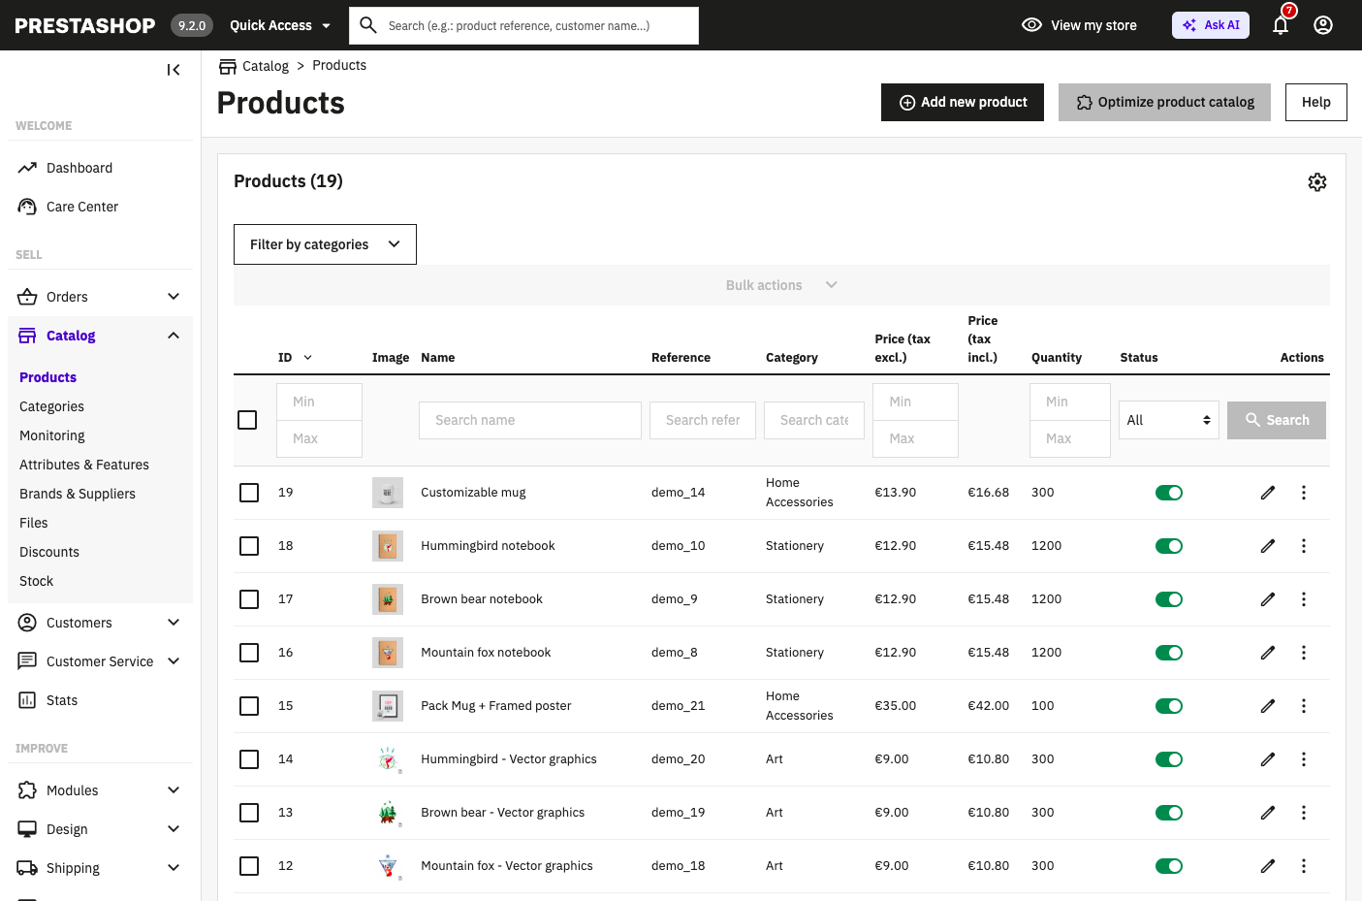Screen dimensions: 1362x901
Task: Edit the Pack Mug + Framed poster product
Action: tap(1268, 706)
